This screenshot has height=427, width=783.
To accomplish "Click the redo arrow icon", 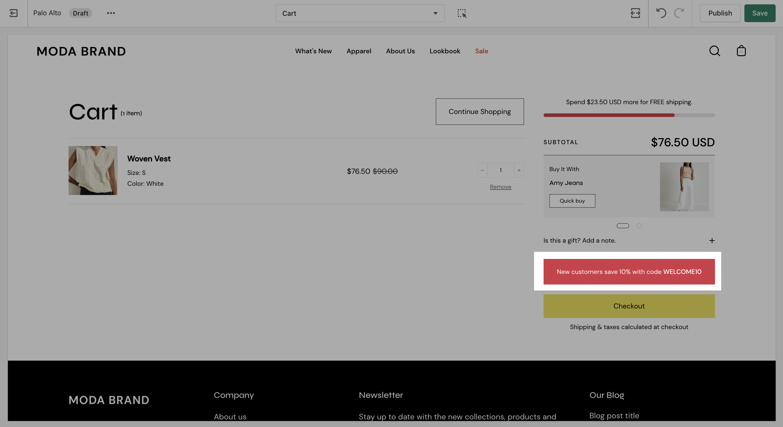I will [x=679, y=13].
